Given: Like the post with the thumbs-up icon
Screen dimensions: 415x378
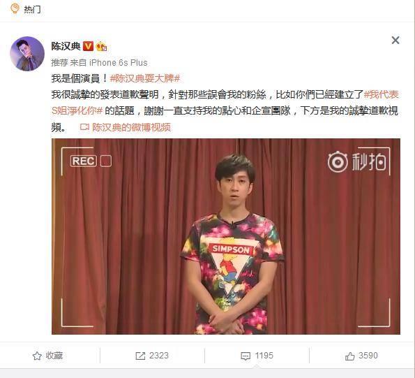Looking at the screenshot, I should click(350, 356).
